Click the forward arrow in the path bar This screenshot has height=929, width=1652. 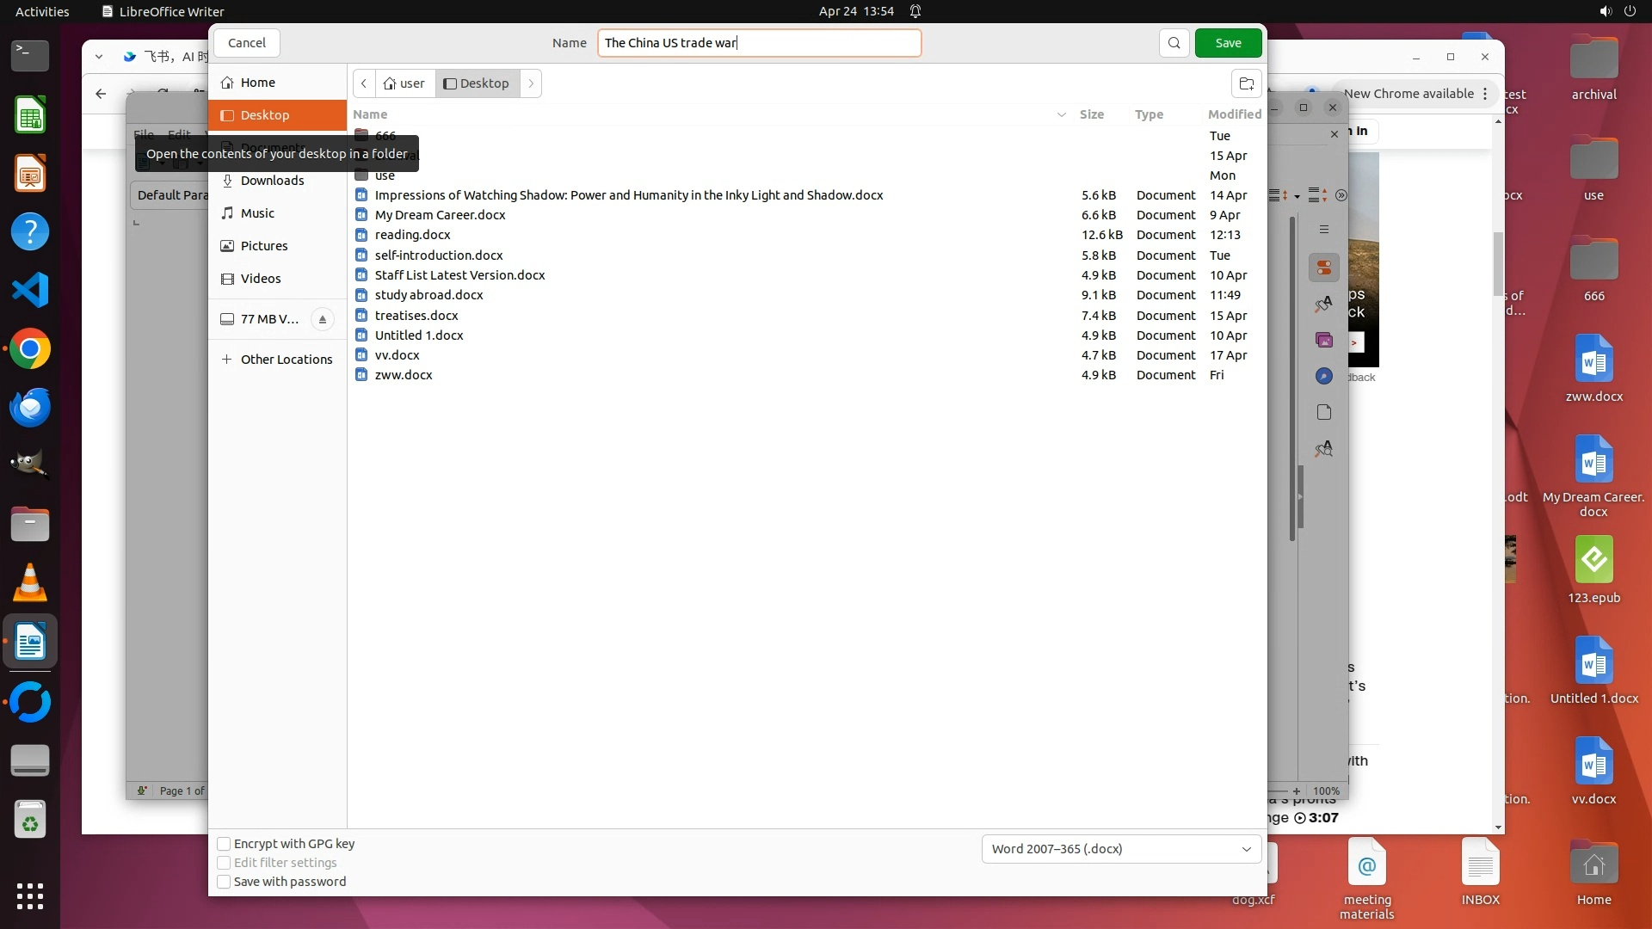point(531,83)
